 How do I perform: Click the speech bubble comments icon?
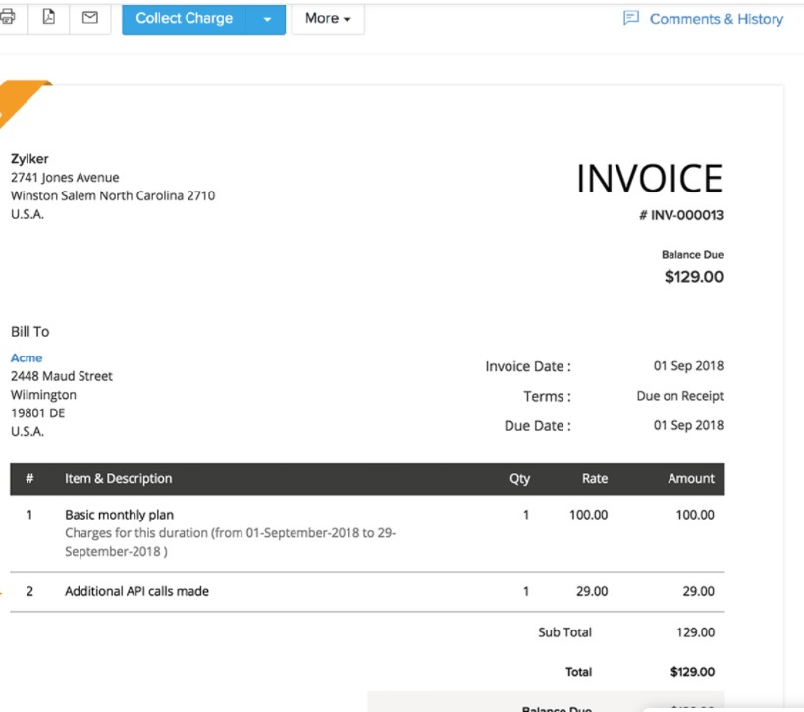coord(631,18)
